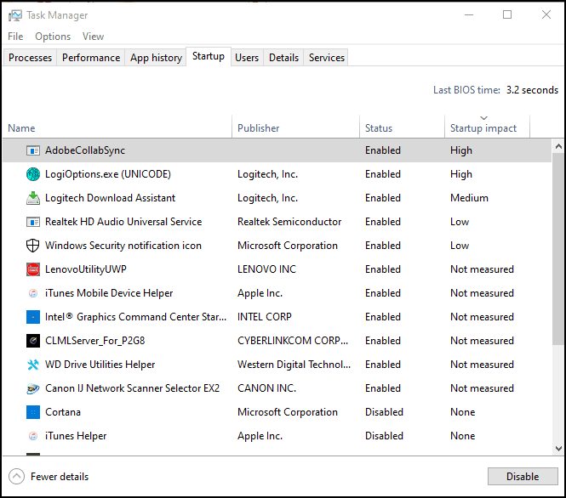
Task: Select the CLMLServer_For_P2G8 icon
Action: (33, 341)
